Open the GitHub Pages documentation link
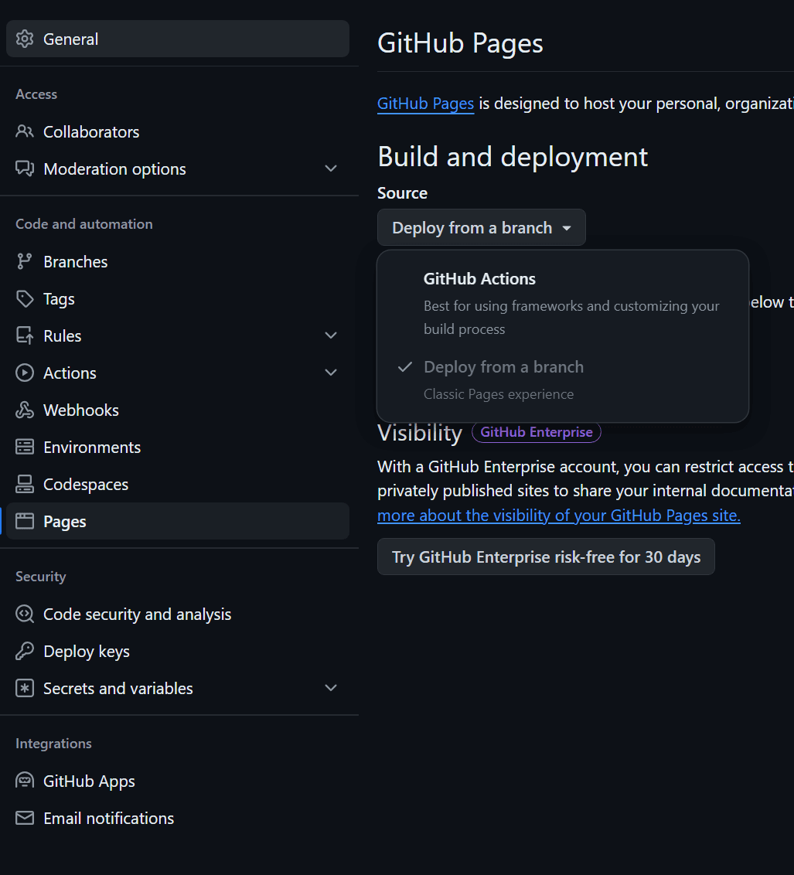The image size is (794, 875). (x=425, y=103)
